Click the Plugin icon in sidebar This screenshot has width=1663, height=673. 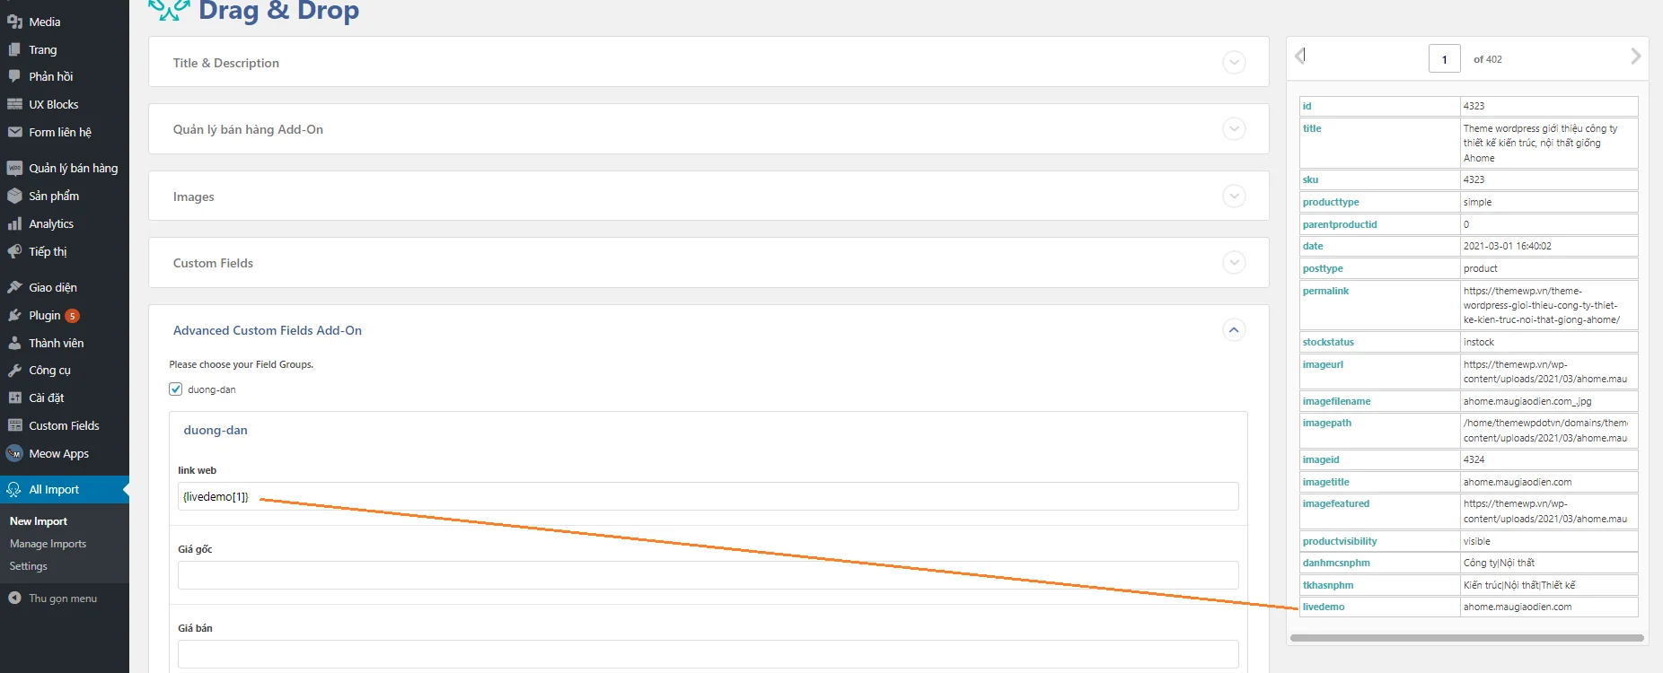click(14, 315)
